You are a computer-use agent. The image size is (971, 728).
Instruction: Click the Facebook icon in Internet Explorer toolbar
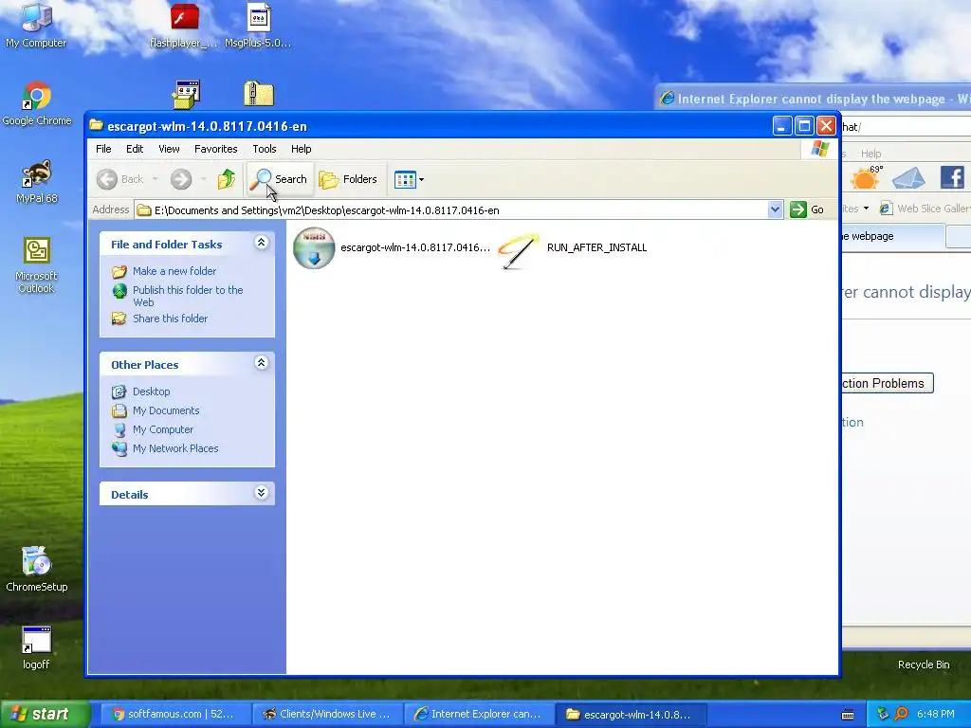[952, 177]
